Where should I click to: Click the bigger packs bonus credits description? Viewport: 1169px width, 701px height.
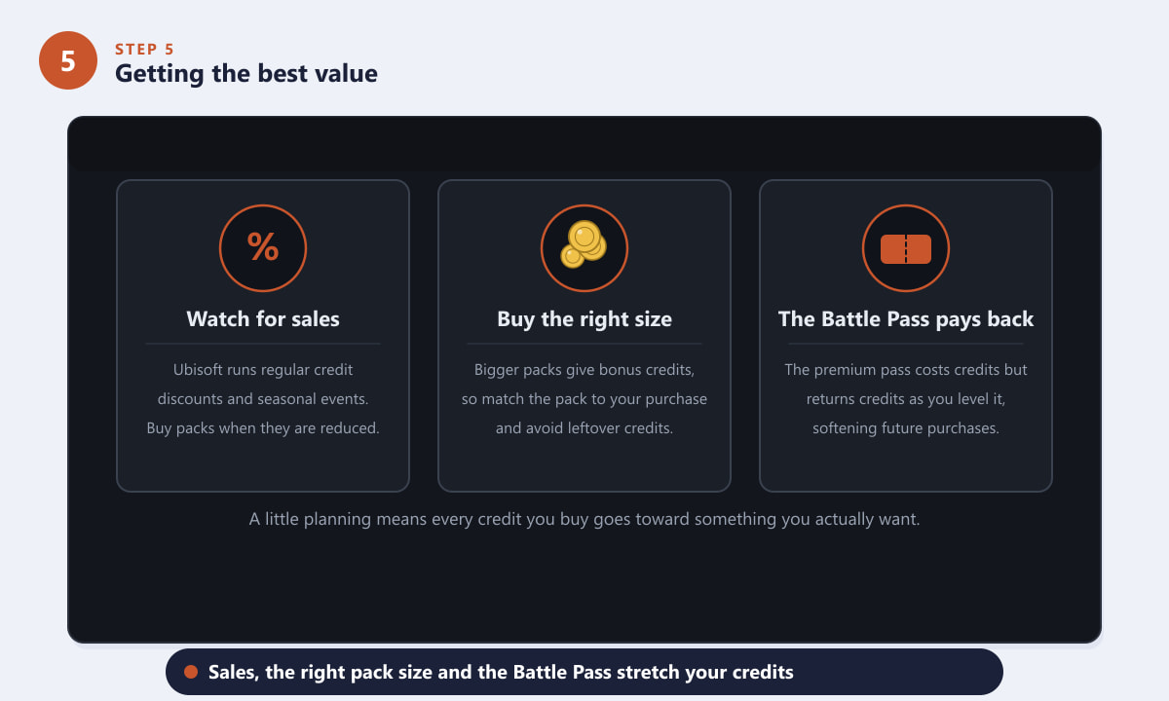click(x=584, y=399)
